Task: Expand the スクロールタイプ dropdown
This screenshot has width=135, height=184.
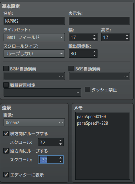Action: click(x=34, y=54)
